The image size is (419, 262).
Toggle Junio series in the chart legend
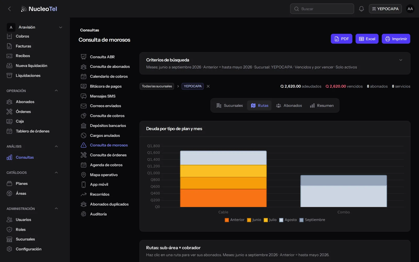254,220
